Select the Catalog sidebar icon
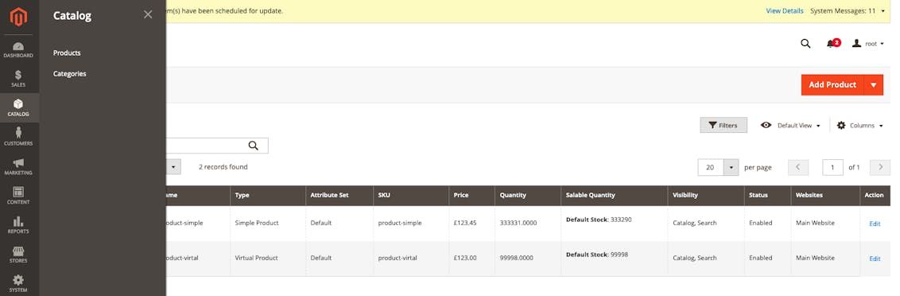Viewport: 900px width, 296px height. [x=18, y=108]
